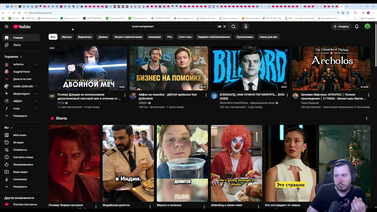Run search with the magnifier button
Viewport: 377px width, 212px height.
(233, 26)
